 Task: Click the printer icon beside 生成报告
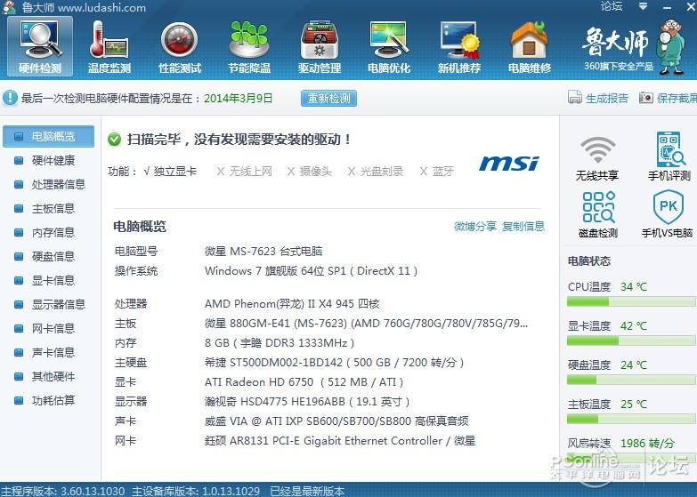[x=575, y=97]
